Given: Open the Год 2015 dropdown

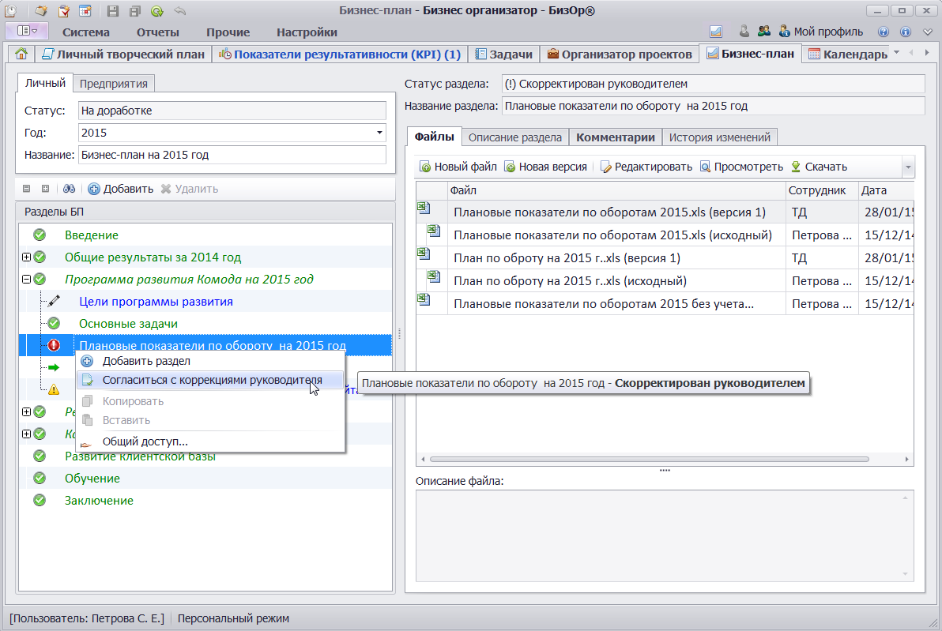Looking at the screenshot, I should tap(379, 133).
